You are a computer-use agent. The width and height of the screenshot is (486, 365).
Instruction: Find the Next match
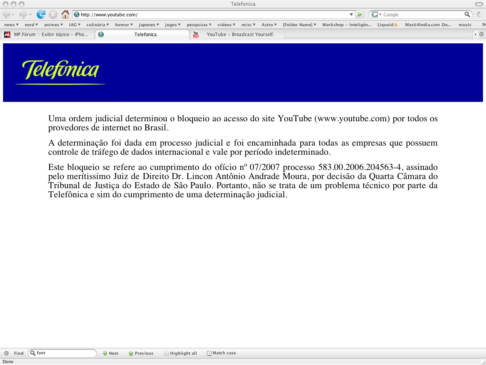point(110,353)
